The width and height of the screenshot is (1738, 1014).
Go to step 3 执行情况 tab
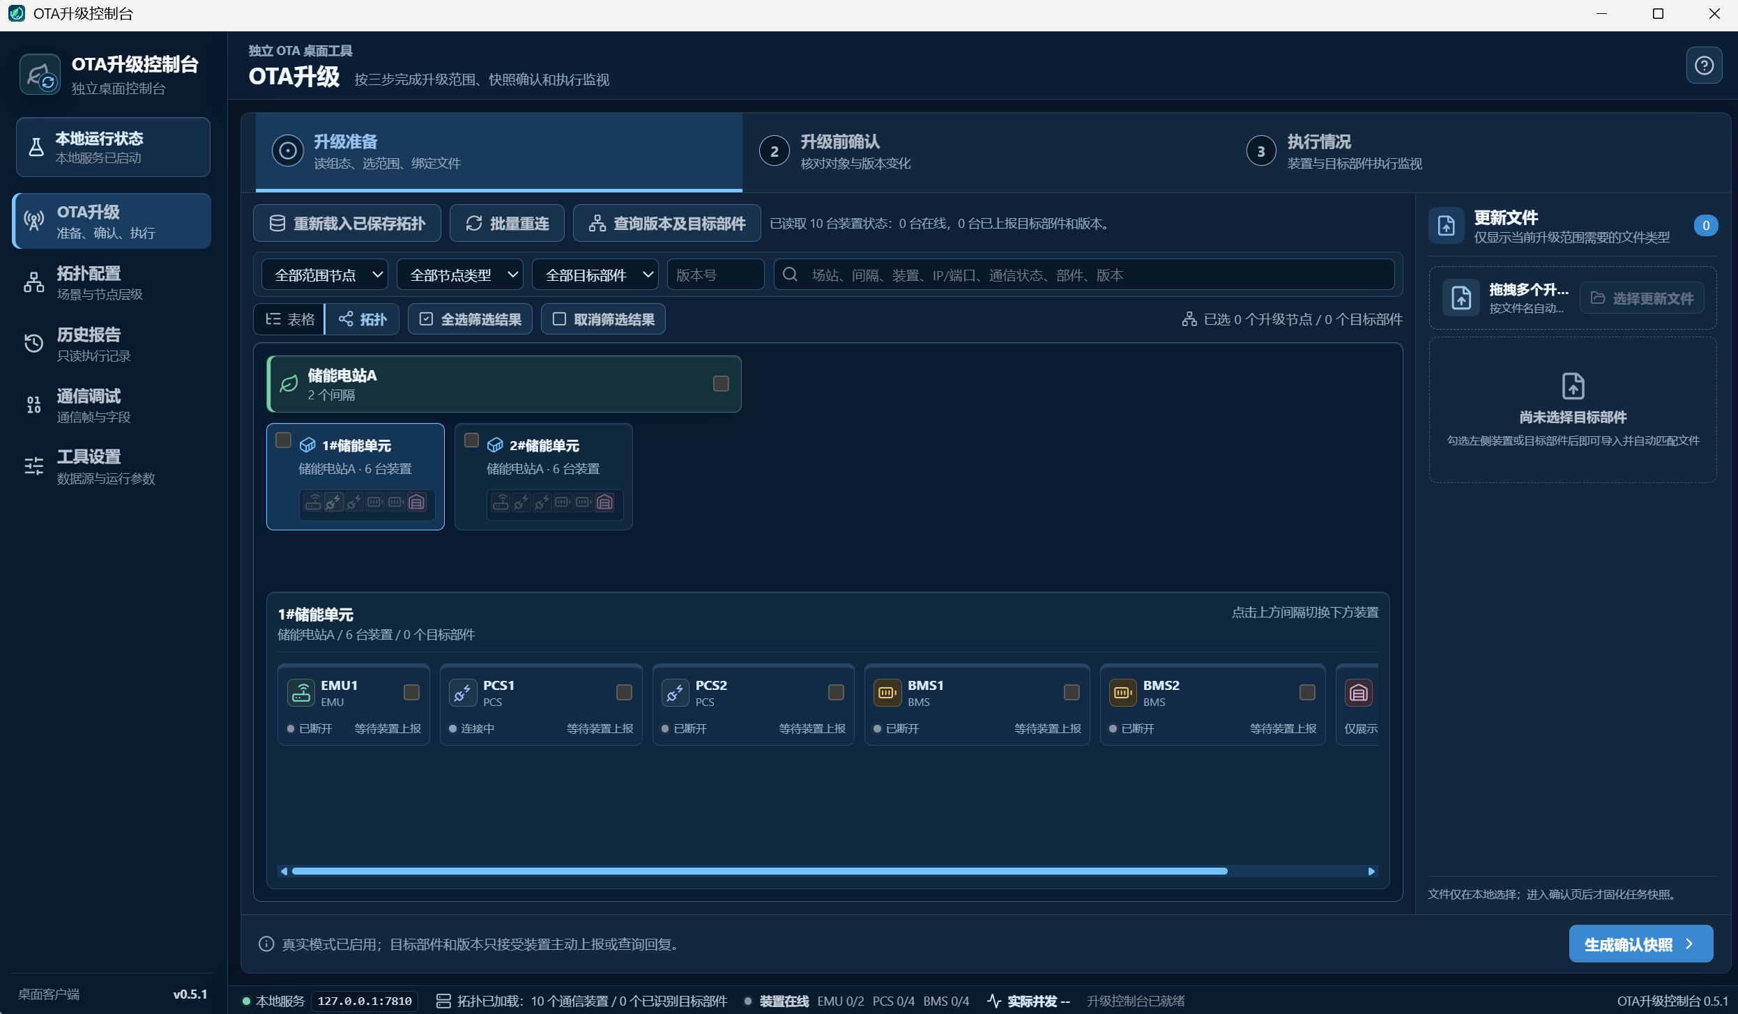(x=1472, y=152)
